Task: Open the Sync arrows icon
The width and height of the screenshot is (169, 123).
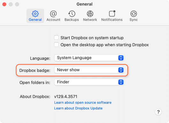Action: pos(134,14)
